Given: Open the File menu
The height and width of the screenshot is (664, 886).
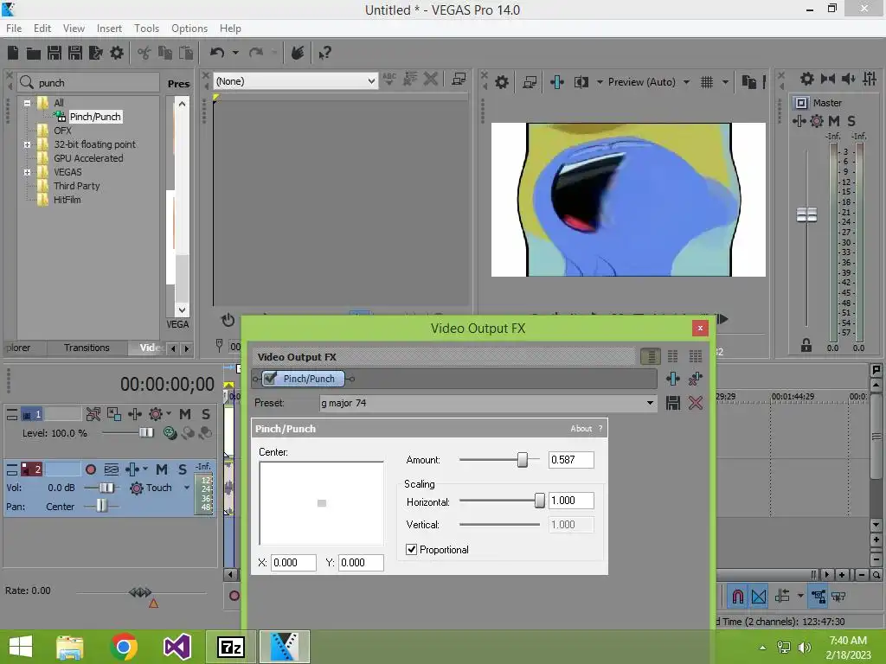Looking at the screenshot, I should (x=14, y=29).
